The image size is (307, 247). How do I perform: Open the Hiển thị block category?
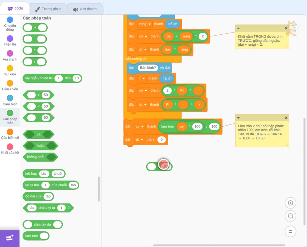click(x=10, y=40)
